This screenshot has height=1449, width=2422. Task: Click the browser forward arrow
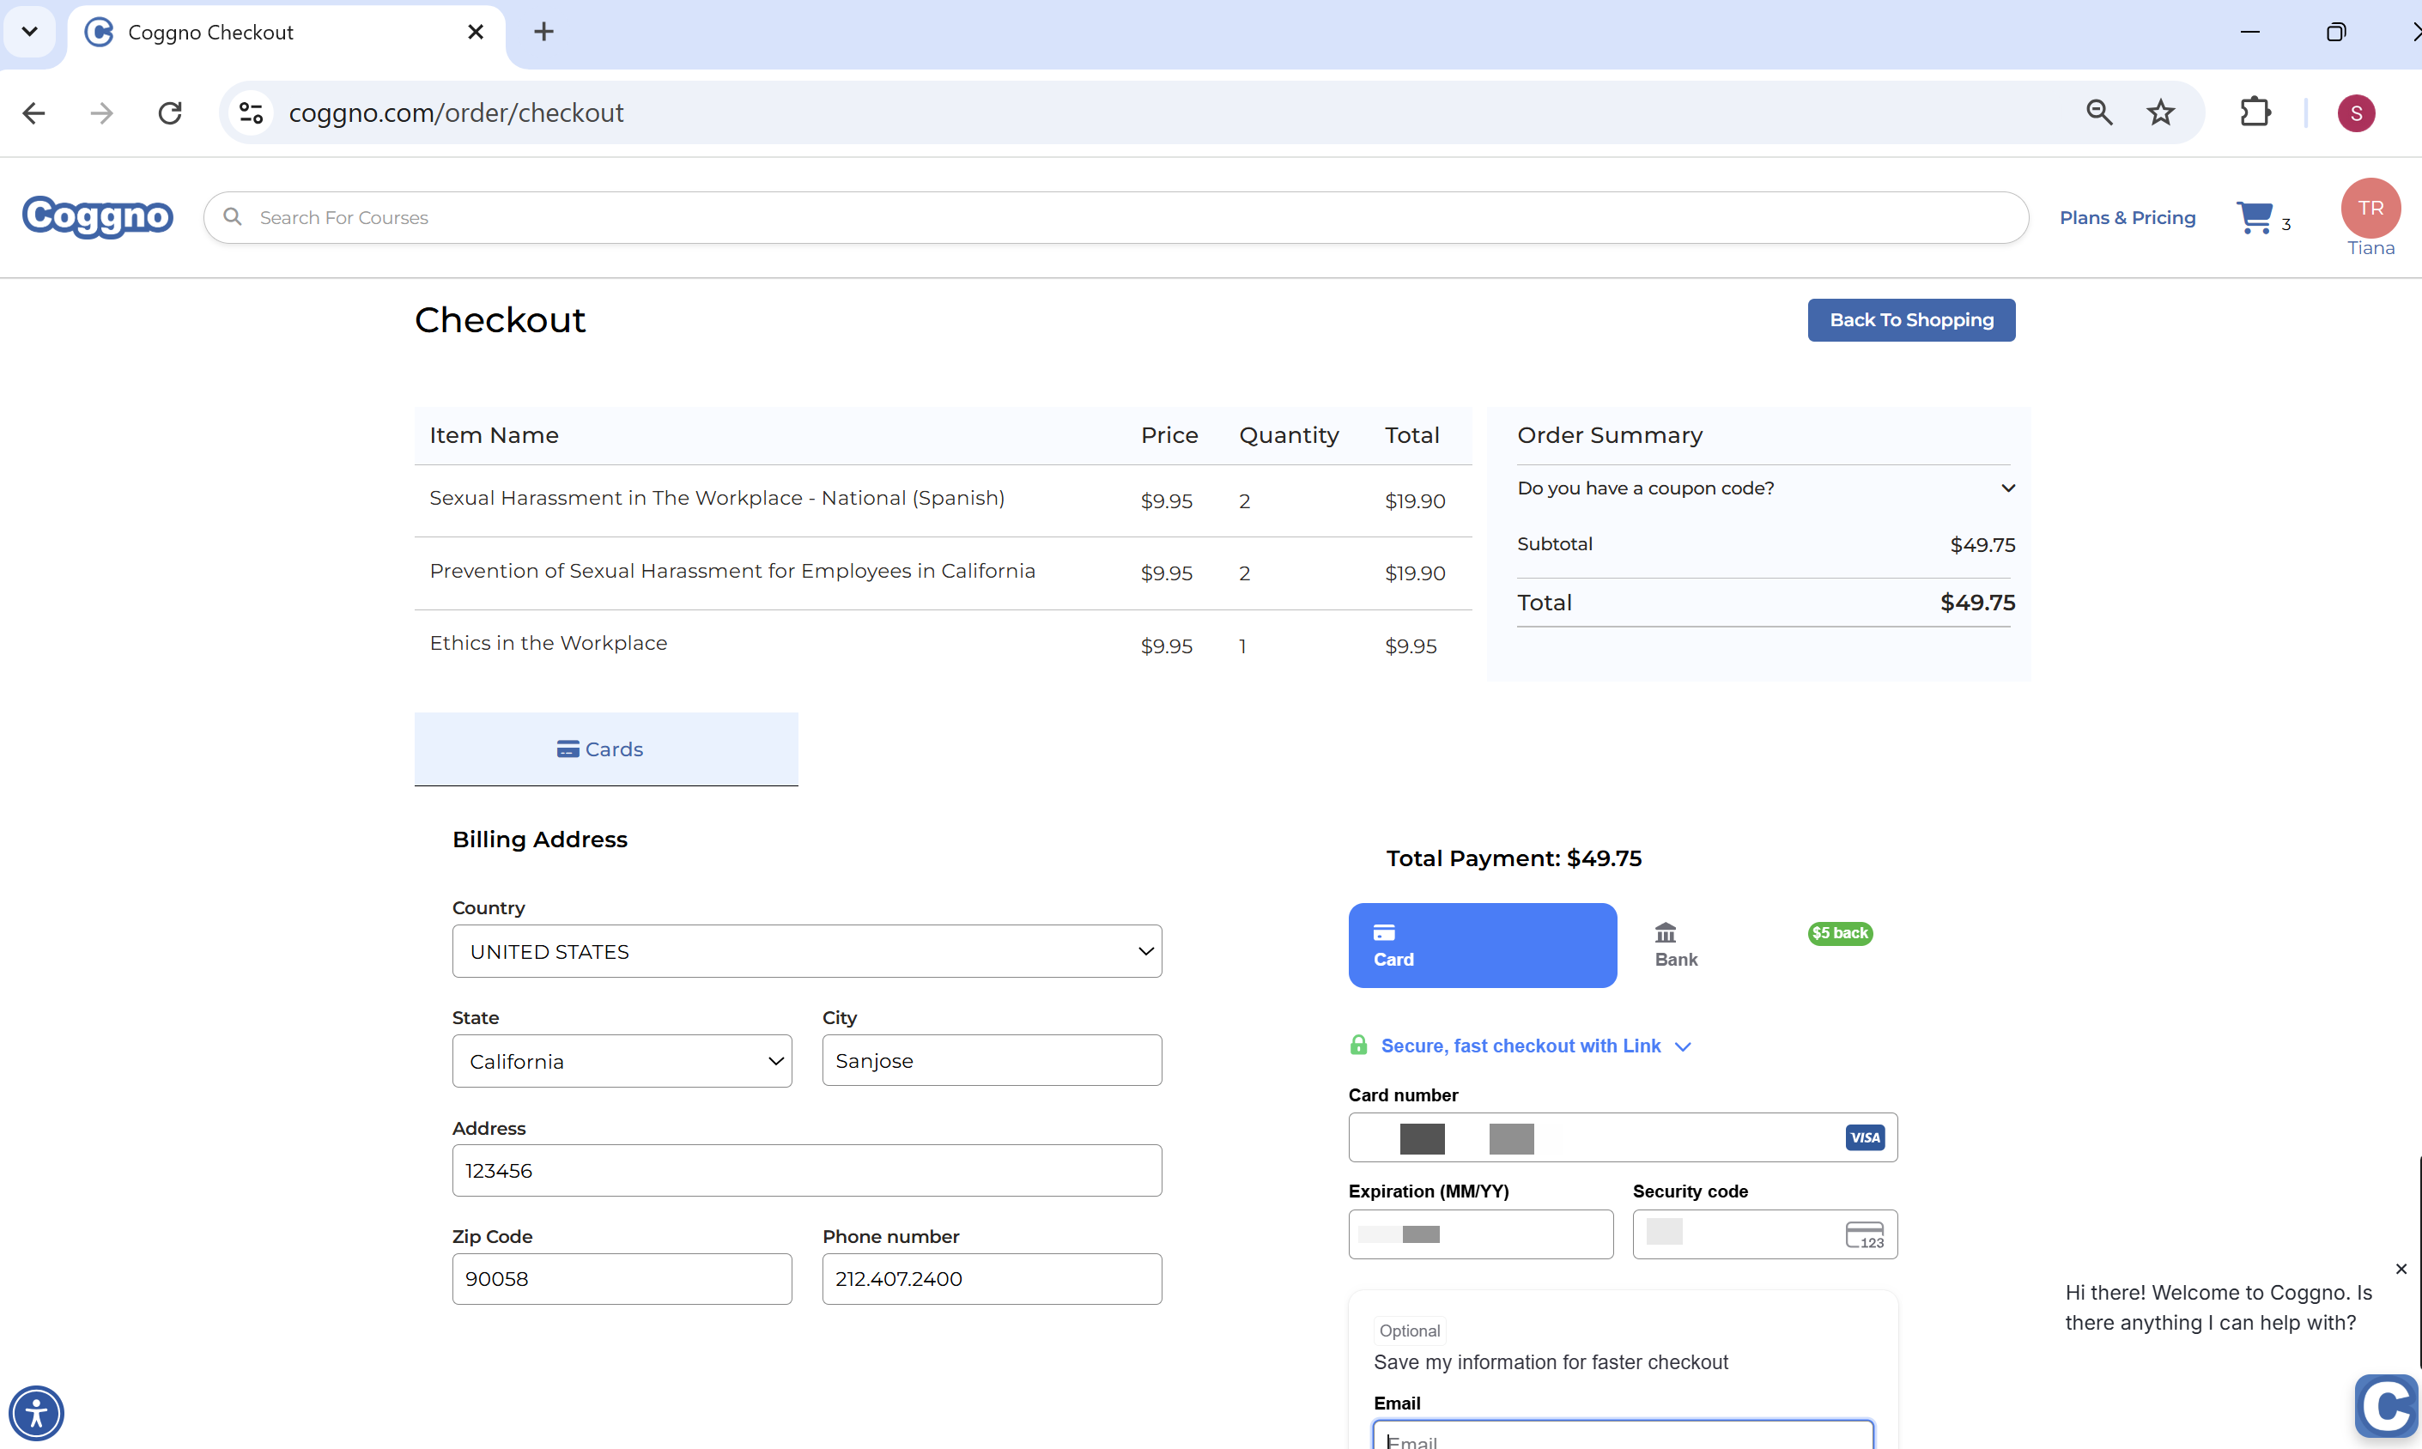point(101,113)
